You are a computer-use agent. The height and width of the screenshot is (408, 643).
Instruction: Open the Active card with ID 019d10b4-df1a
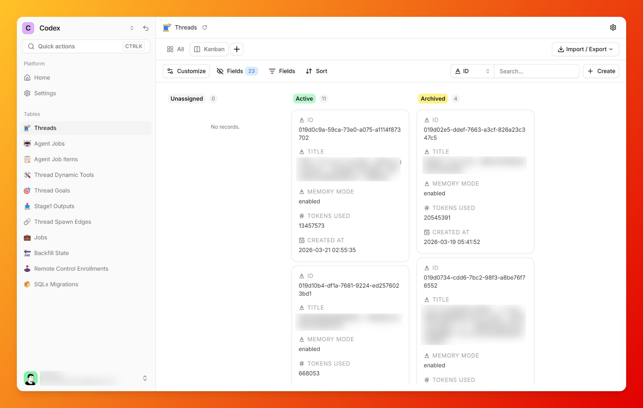[350, 325]
